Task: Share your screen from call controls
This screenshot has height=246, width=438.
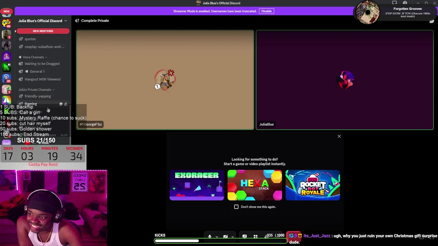Action: pos(244,236)
